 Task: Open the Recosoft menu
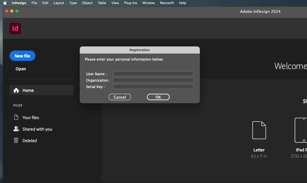coord(167,3)
